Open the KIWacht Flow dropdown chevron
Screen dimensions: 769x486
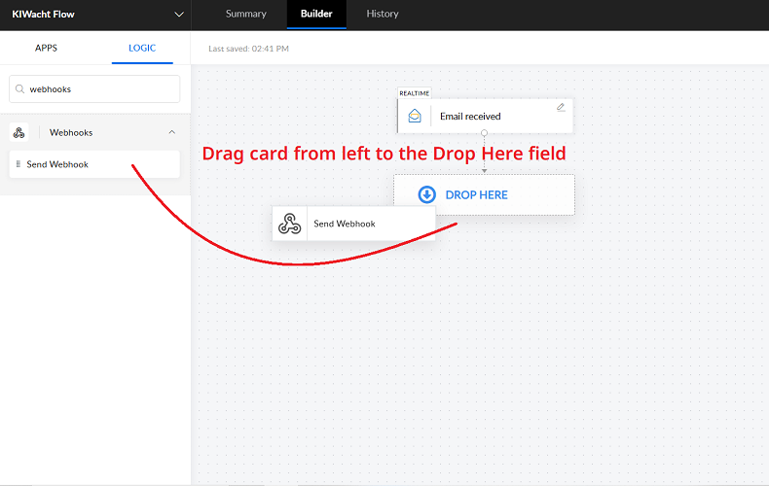click(178, 15)
